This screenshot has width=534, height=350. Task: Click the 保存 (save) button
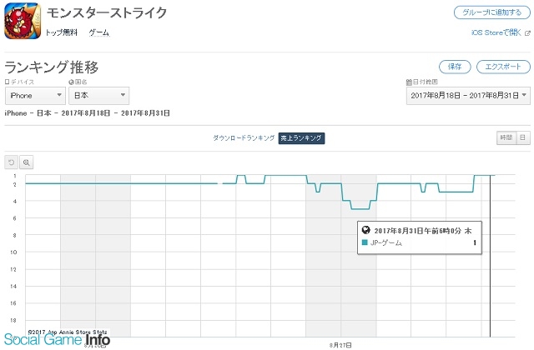[455, 67]
